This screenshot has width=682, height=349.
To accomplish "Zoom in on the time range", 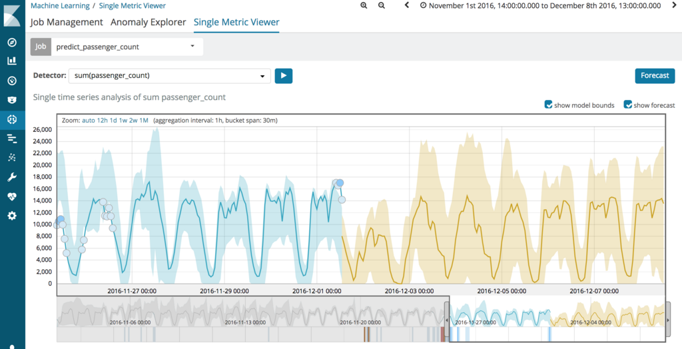I will pyautogui.click(x=364, y=5).
